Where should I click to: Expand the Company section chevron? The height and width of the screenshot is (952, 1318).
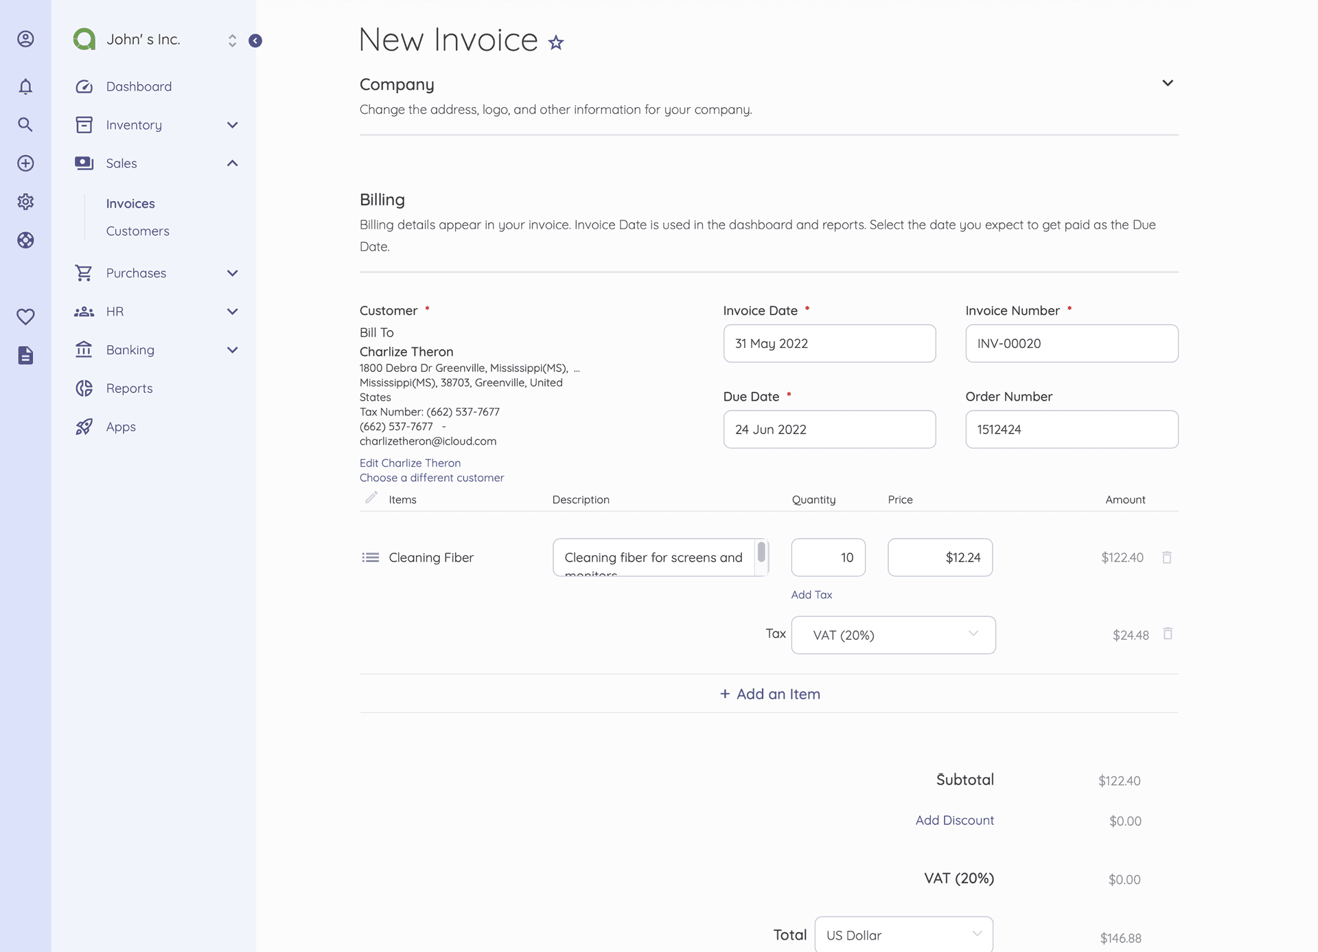click(1166, 83)
